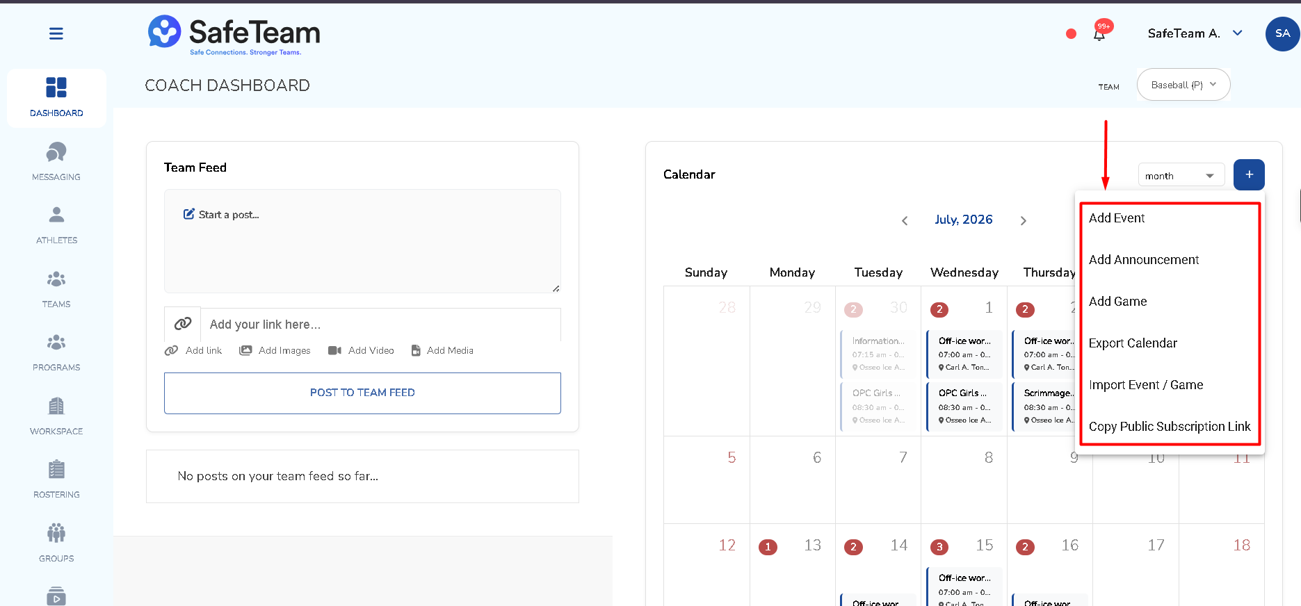Click the red status dot indicator

pos(1071,33)
